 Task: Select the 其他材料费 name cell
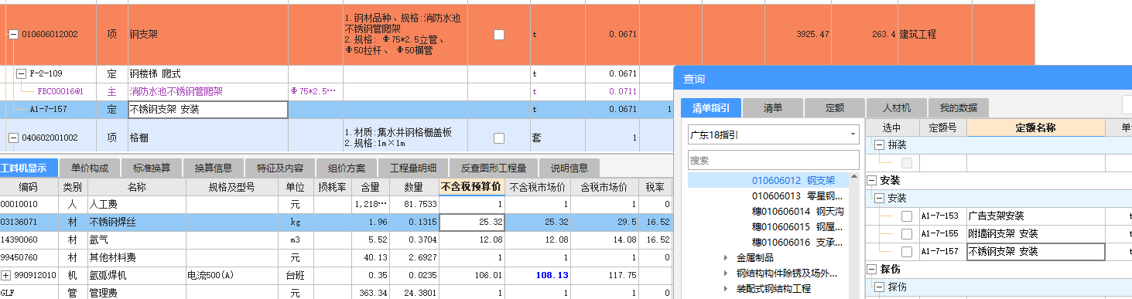tap(136, 258)
